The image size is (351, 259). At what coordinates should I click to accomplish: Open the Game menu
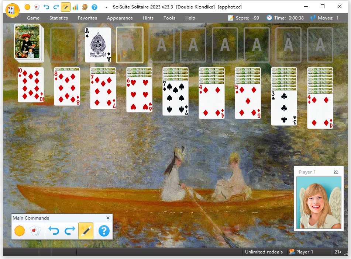[33, 18]
